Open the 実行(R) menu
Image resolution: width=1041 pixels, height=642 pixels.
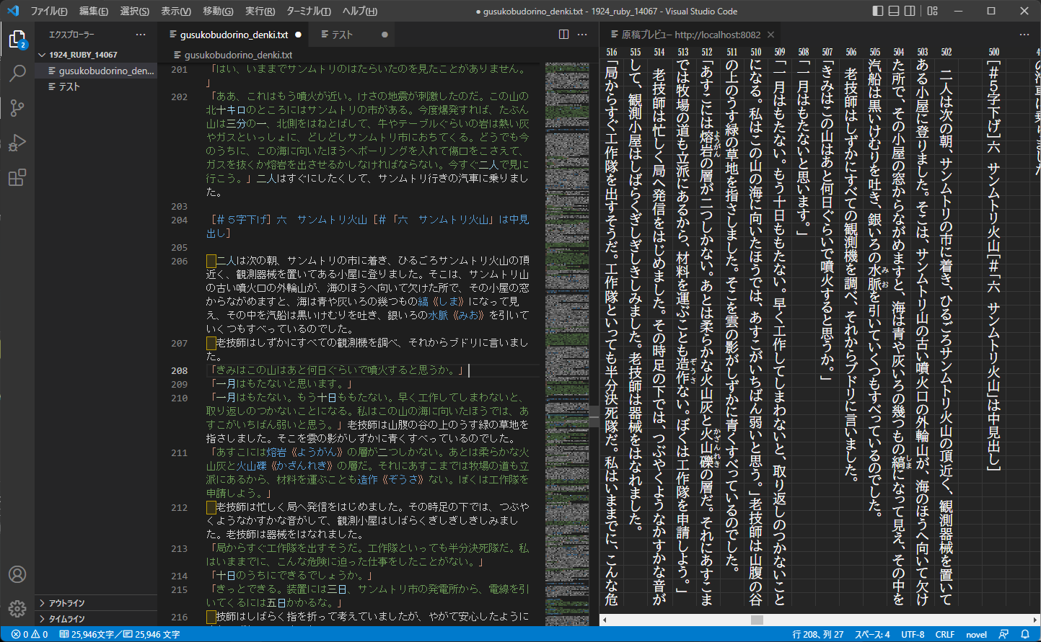[x=260, y=11]
